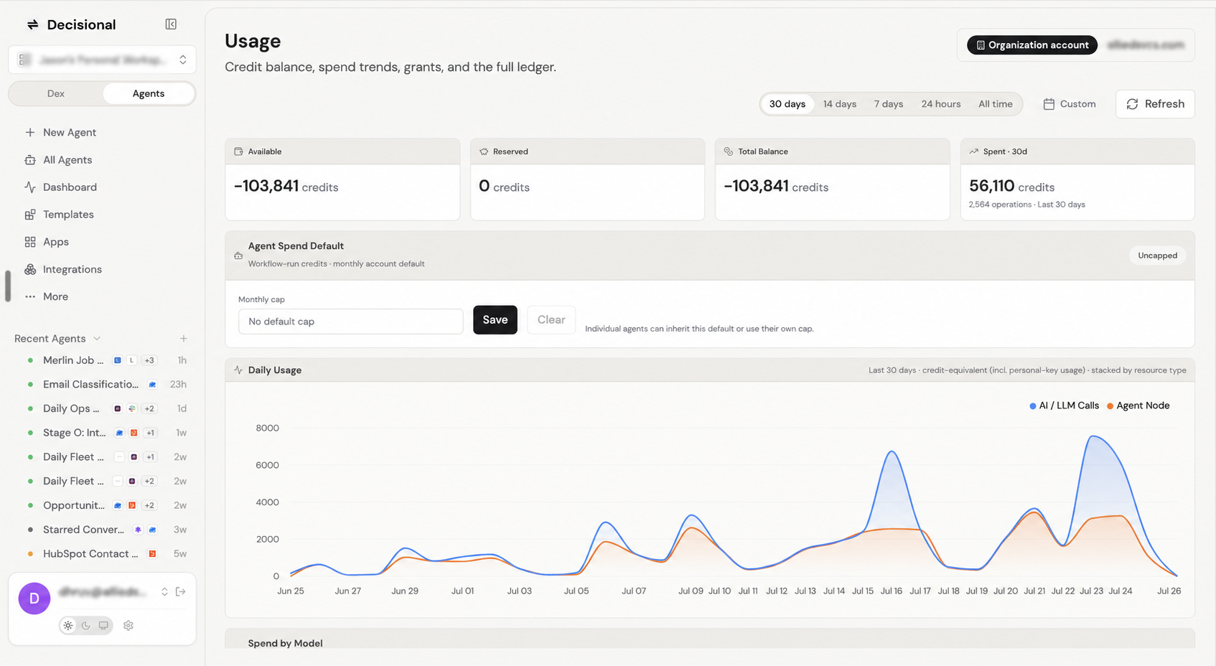Select the 30 days range
1216x666 pixels.
click(x=787, y=104)
